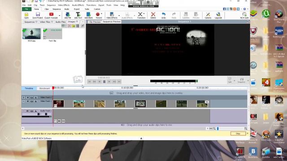Image resolution: width=287 pixels, height=161 pixels.
Task: Click the Save Project icon
Action: [38, 15]
